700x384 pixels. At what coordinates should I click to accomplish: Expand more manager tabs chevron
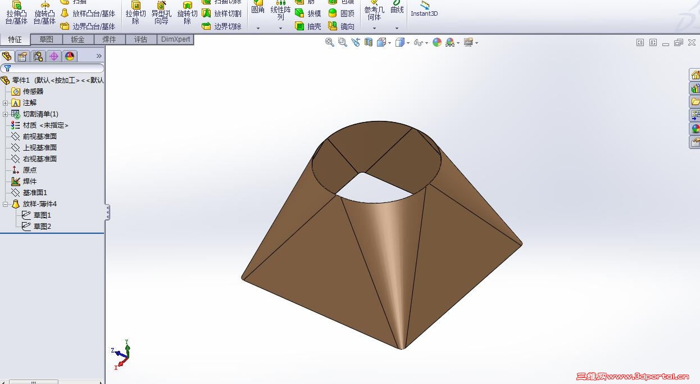pos(99,56)
